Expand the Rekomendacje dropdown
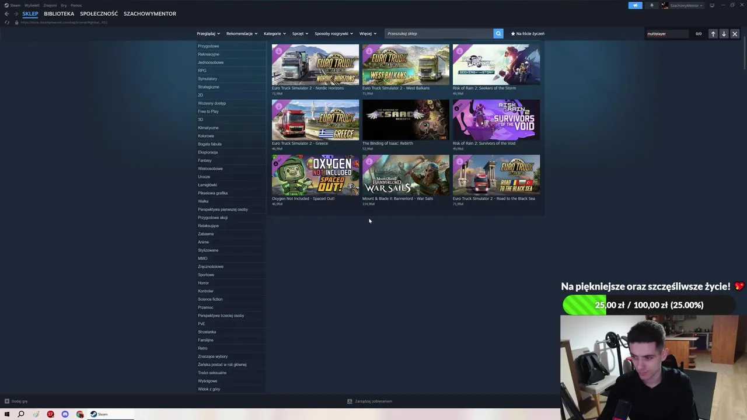 pyautogui.click(x=242, y=34)
